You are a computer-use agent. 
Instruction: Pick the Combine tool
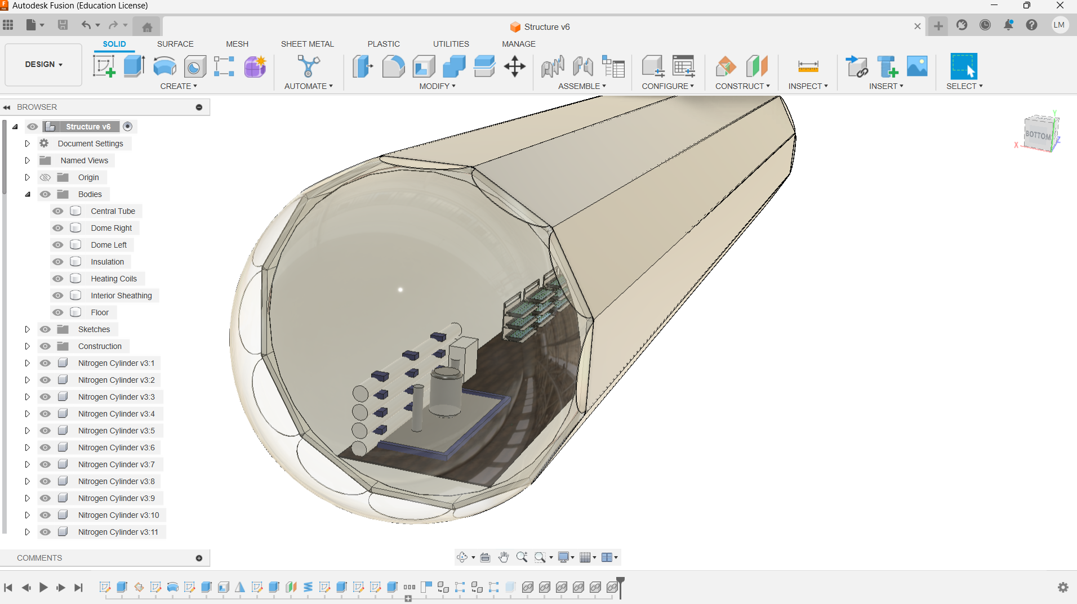(x=454, y=66)
